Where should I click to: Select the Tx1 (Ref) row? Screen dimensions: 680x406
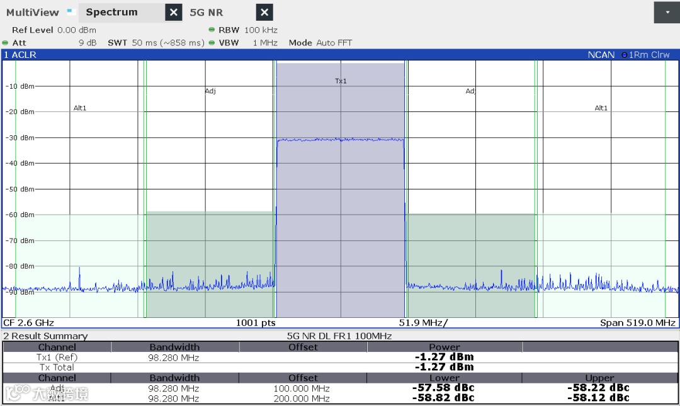340,357
